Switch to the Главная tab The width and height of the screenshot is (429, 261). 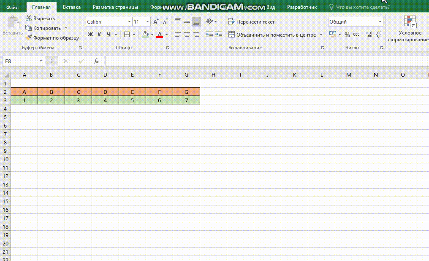(x=41, y=7)
